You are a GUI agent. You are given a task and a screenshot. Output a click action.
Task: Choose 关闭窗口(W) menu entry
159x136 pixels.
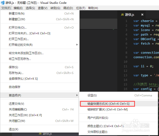[x=40, y=121]
